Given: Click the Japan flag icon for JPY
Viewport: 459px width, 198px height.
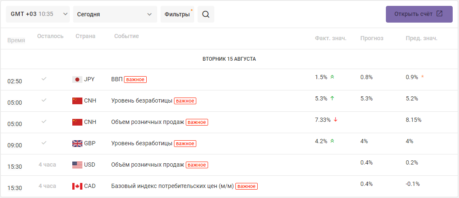Looking at the screenshot, I should [x=77, y=79].
